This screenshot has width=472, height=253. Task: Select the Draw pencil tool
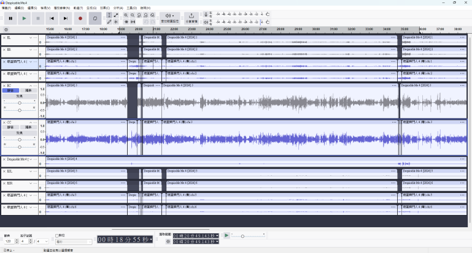tap(109, 21)
